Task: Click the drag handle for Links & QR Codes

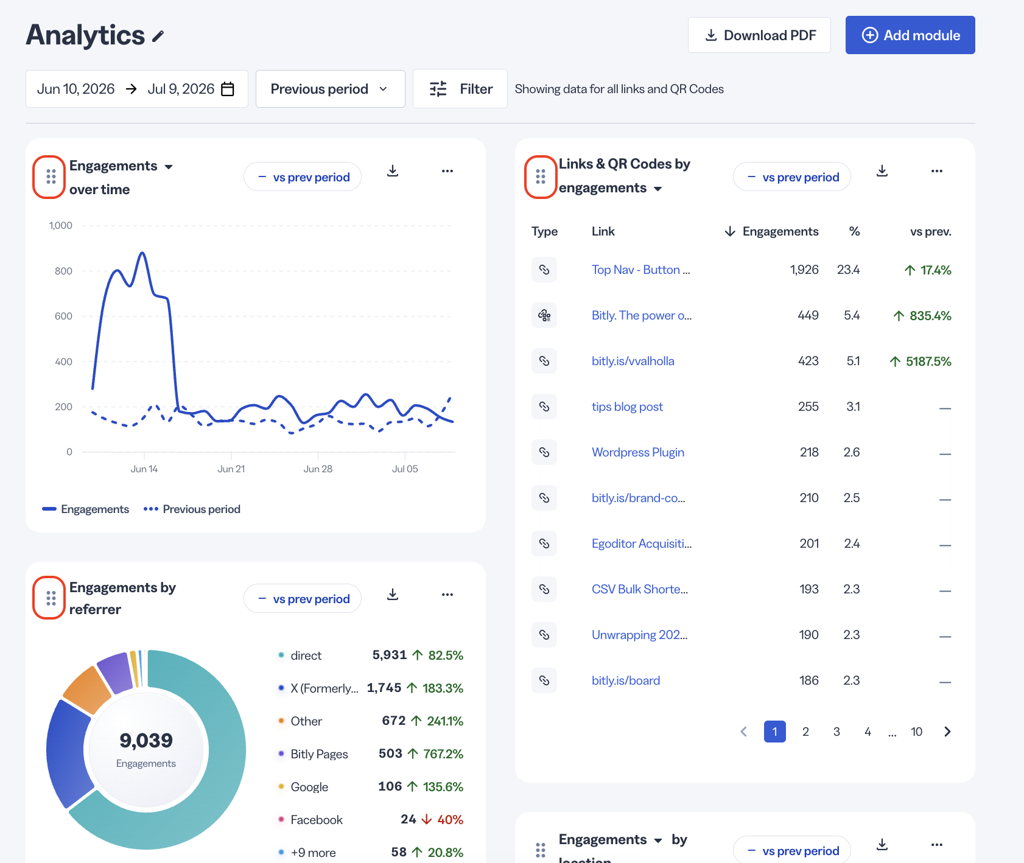Action: [x=541, y=176]
